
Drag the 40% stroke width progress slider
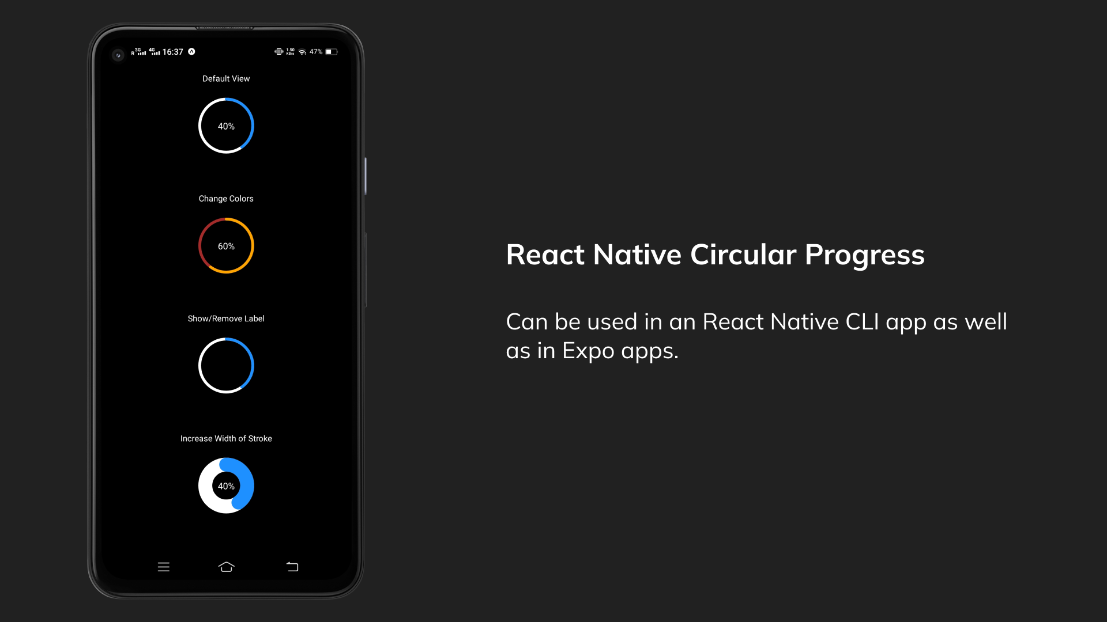click(x=226, y=486)
